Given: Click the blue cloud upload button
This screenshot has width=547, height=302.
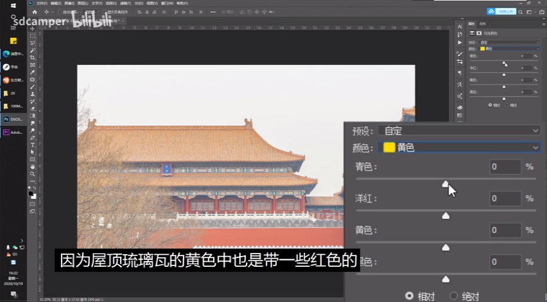Looking at the screenshot, I should coord(501,11).
